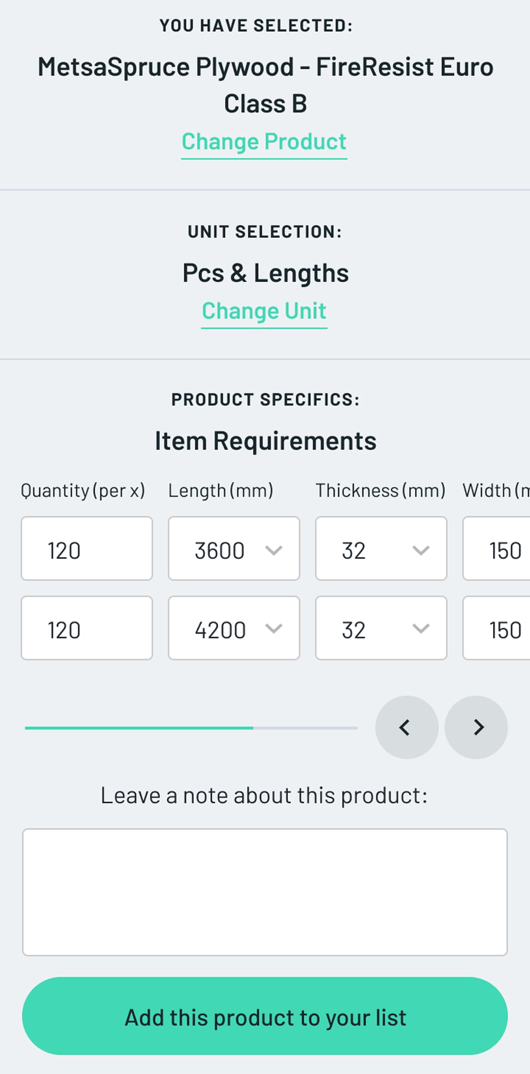Click the product note text area
530x1074 pixels.
point(265,892)
